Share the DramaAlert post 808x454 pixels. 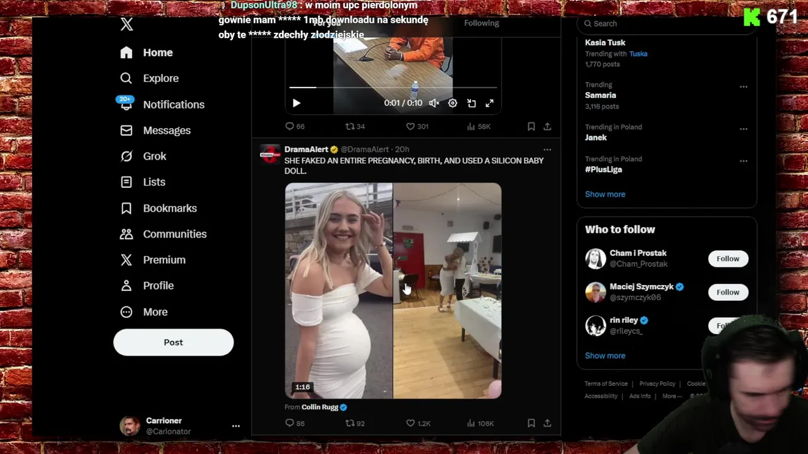coord(547,423)
